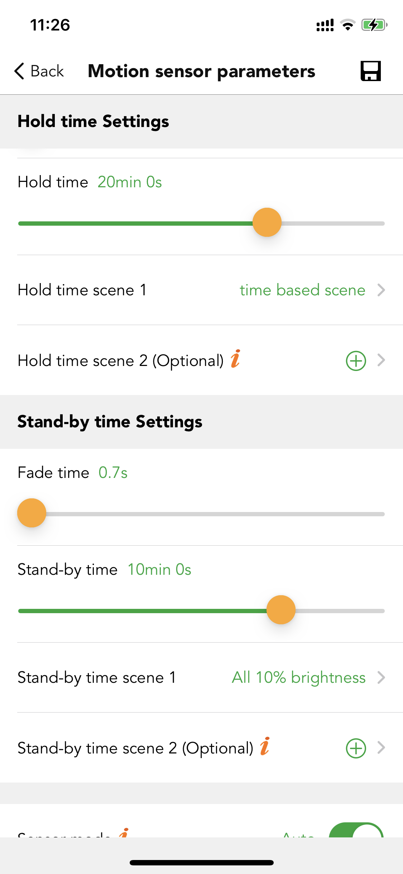Screen dimensions: 403x874
Task: Expand Stand-by time scene 1 chevron
Action: tap(381, 677)
